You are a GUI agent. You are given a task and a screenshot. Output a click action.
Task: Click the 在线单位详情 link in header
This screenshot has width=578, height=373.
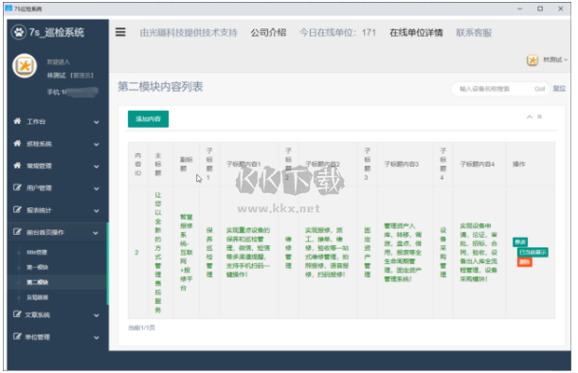pos(416,33)
